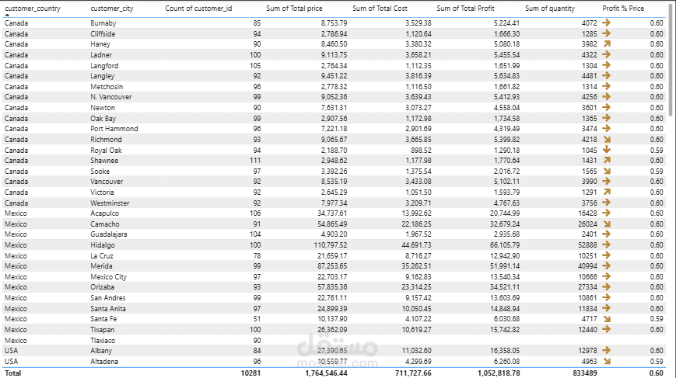Click the Total row label
This screenshot has height=378, width=676.
point(13,373)
